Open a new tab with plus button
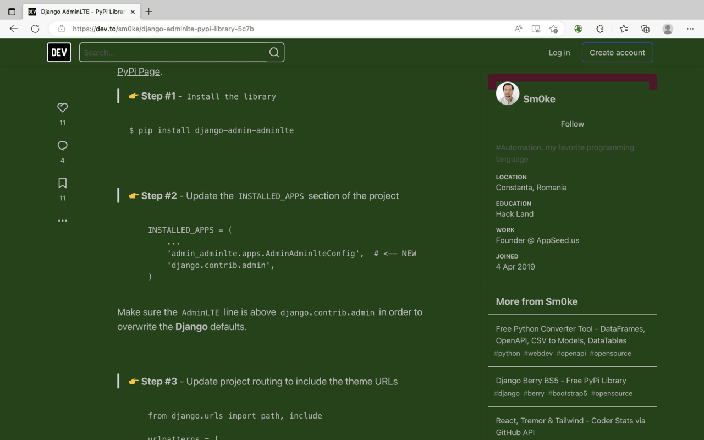This screenshot has height=440, width=704. coord(148,12)
